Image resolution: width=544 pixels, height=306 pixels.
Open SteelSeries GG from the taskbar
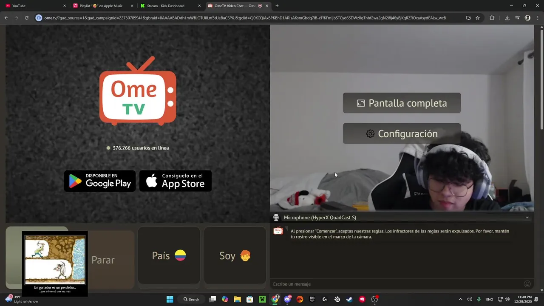coord(337,299)
